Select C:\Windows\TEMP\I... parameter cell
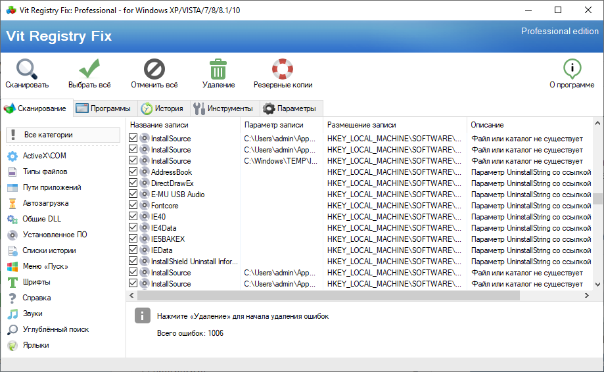 coord(281,161)
